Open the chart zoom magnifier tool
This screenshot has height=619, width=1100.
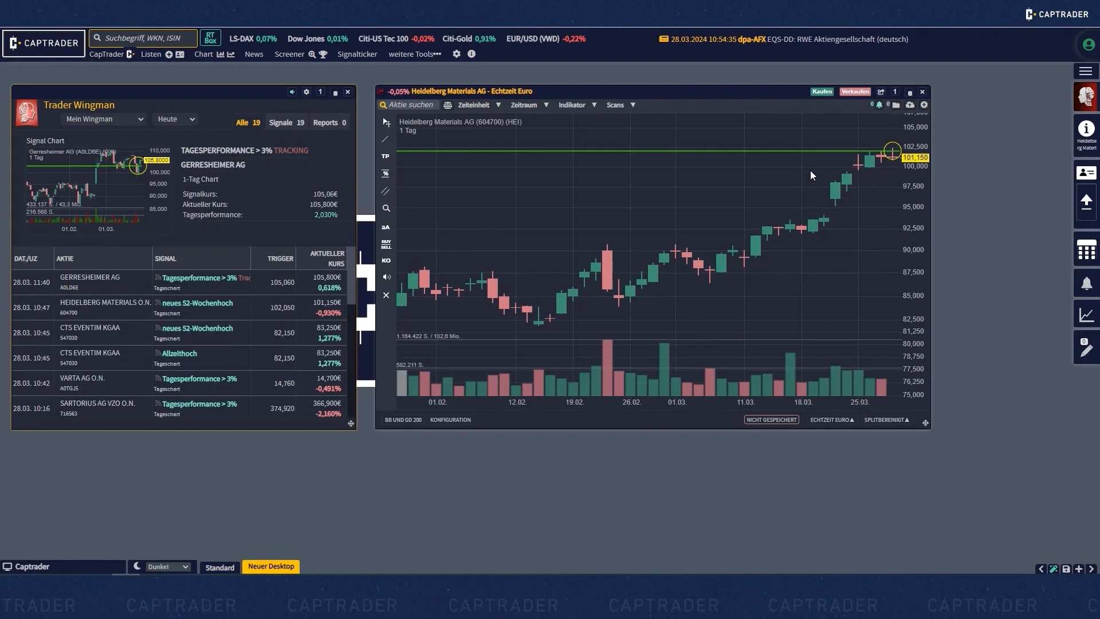tap(386, 208)
